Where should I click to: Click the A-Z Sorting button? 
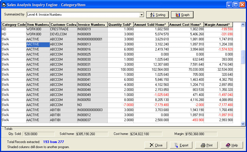(158, 15)
